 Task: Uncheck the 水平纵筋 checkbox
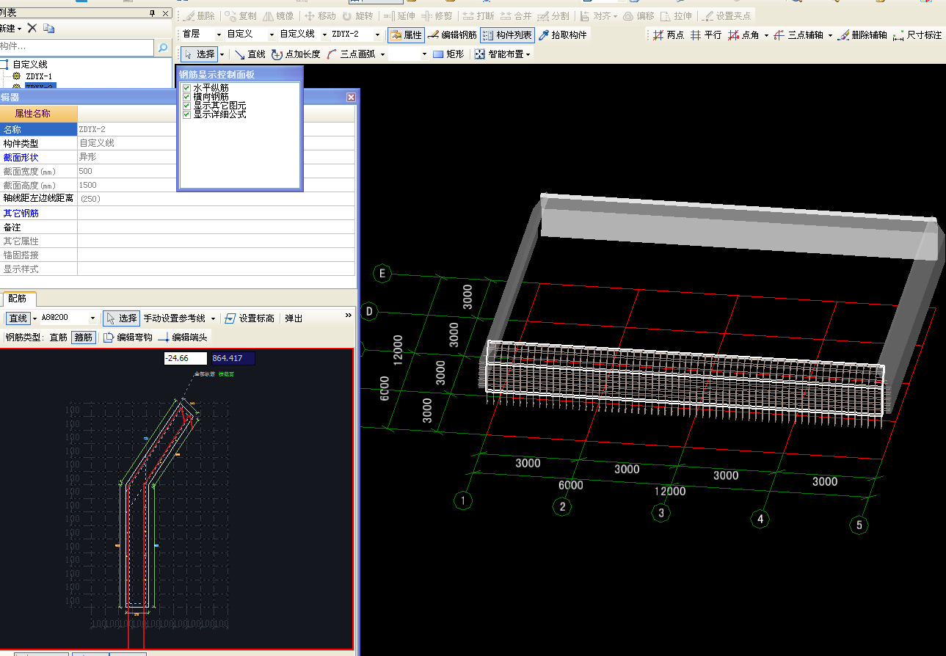186,88
